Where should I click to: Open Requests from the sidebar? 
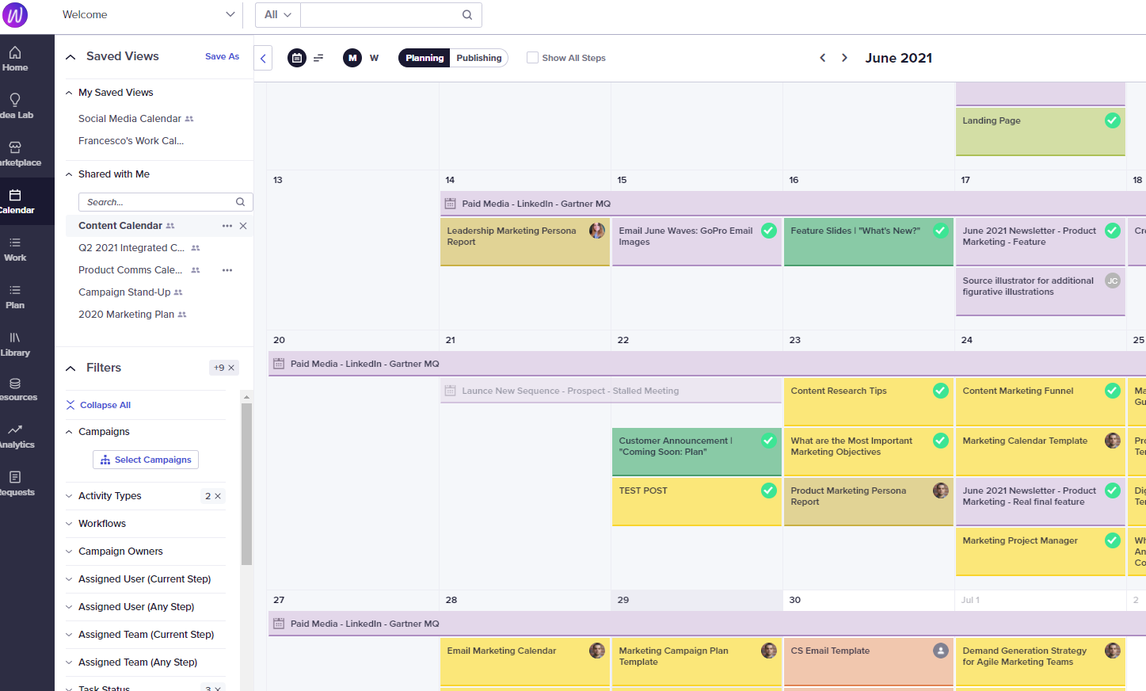click(x=16, y=482)
